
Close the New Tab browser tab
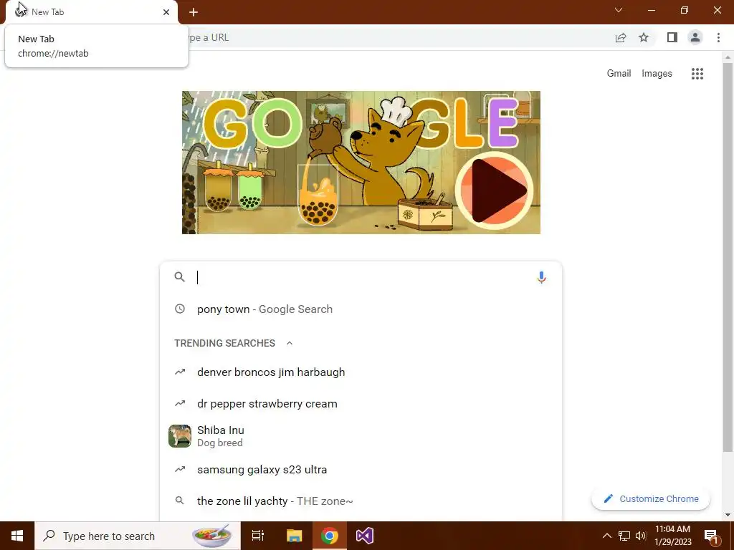coord(166,12)
